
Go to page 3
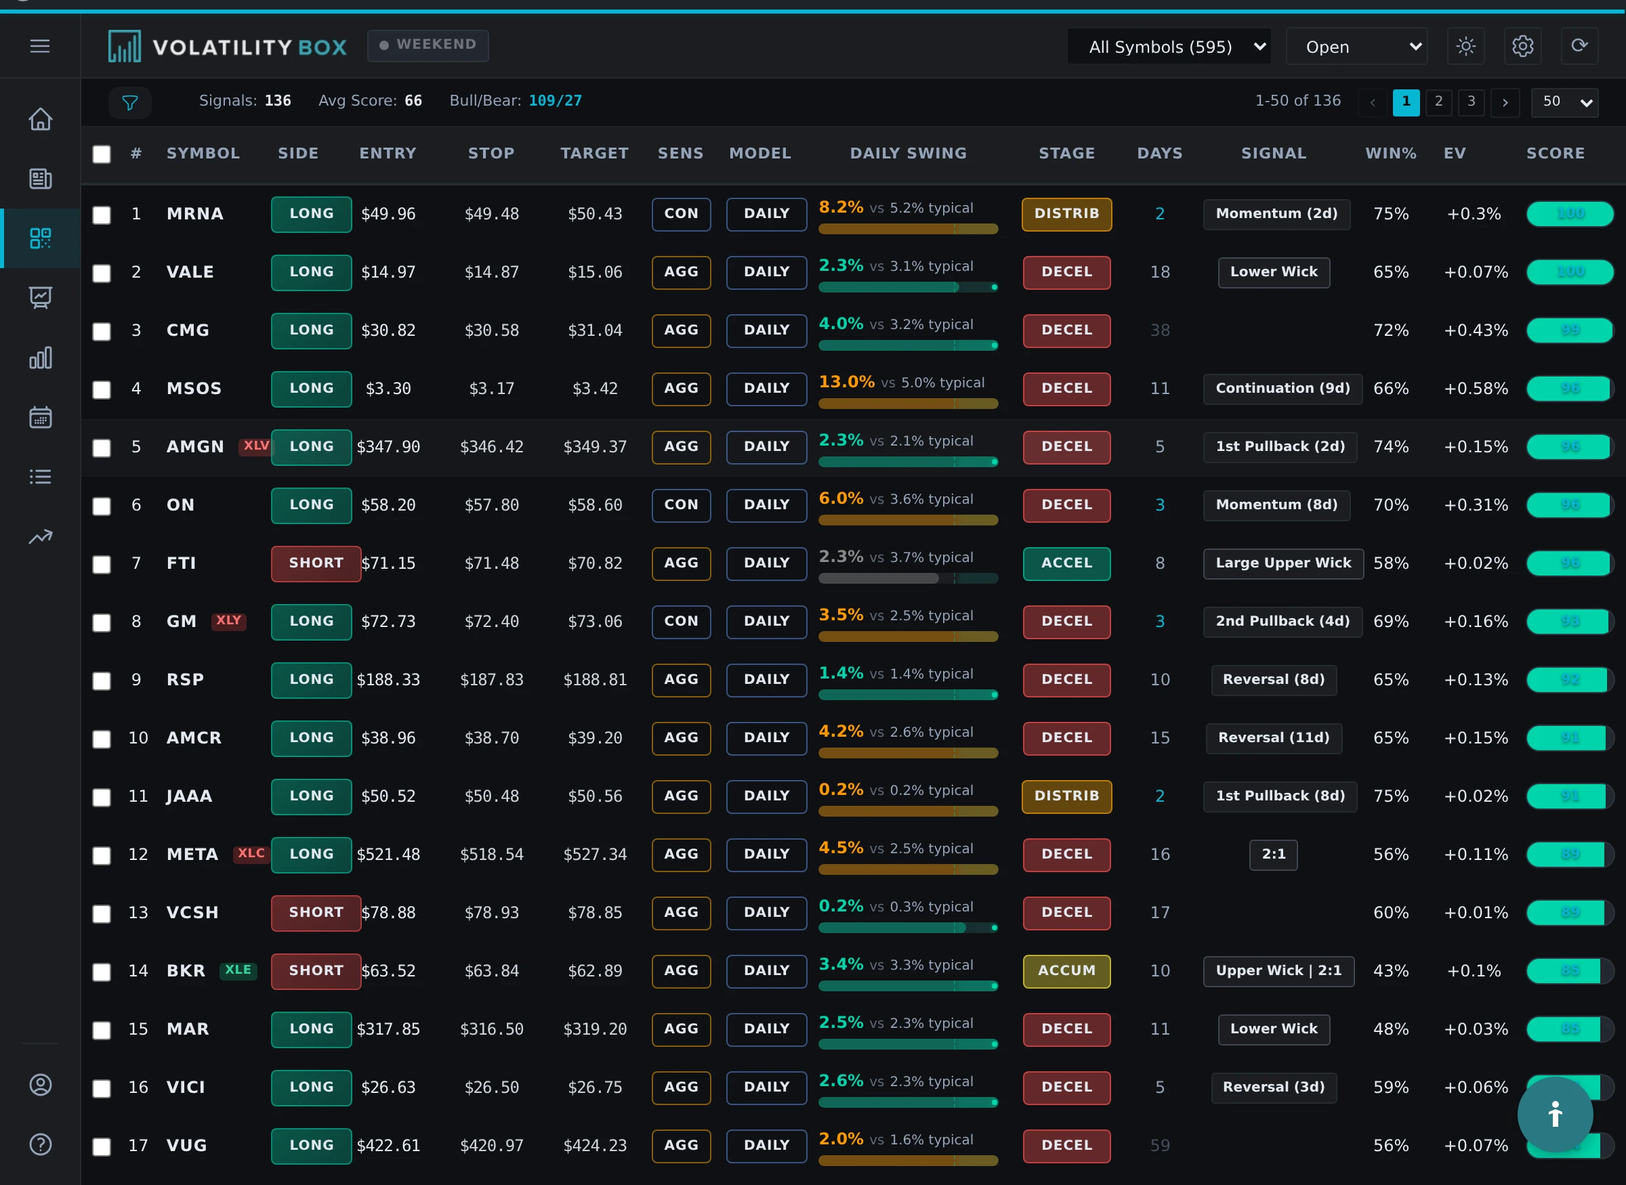(1471, 102)
